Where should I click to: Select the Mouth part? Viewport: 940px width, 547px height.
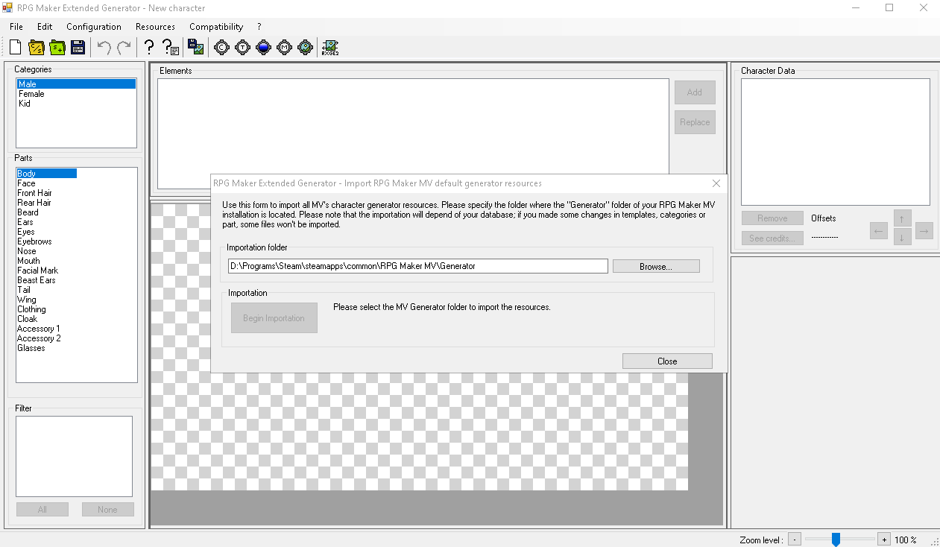pos(28,261)
